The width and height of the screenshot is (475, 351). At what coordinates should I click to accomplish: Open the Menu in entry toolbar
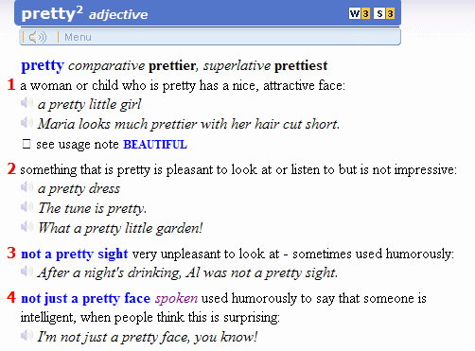click(78, 37)
